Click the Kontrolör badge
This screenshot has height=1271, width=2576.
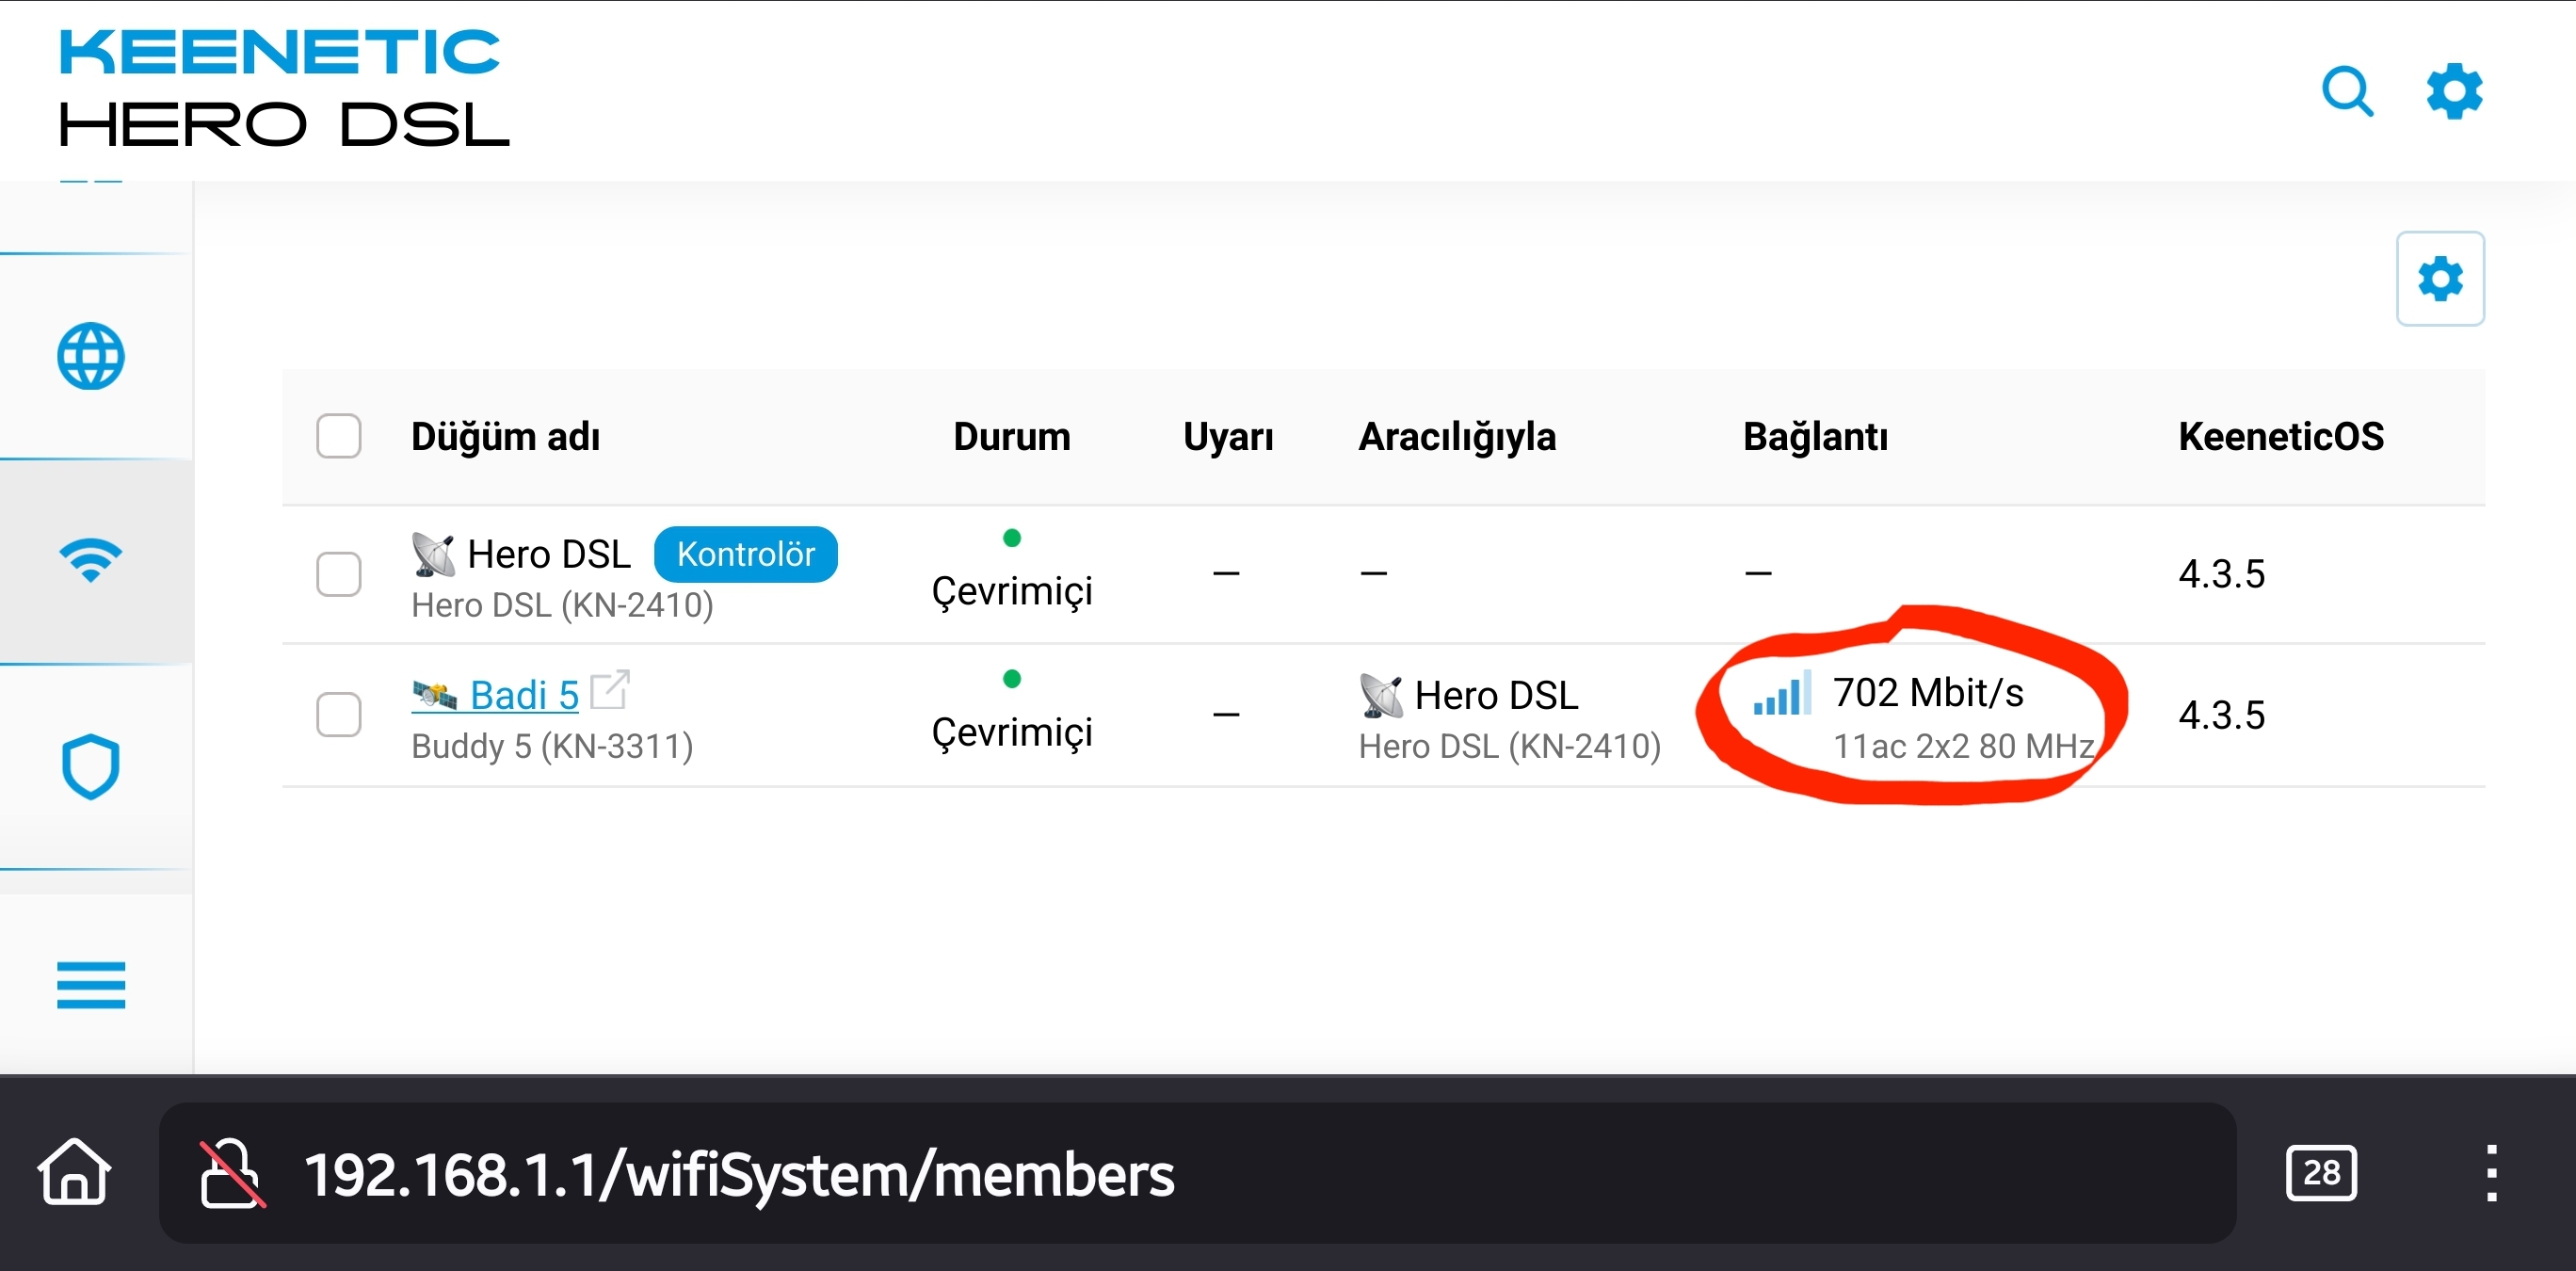click(x=745, y=554)
